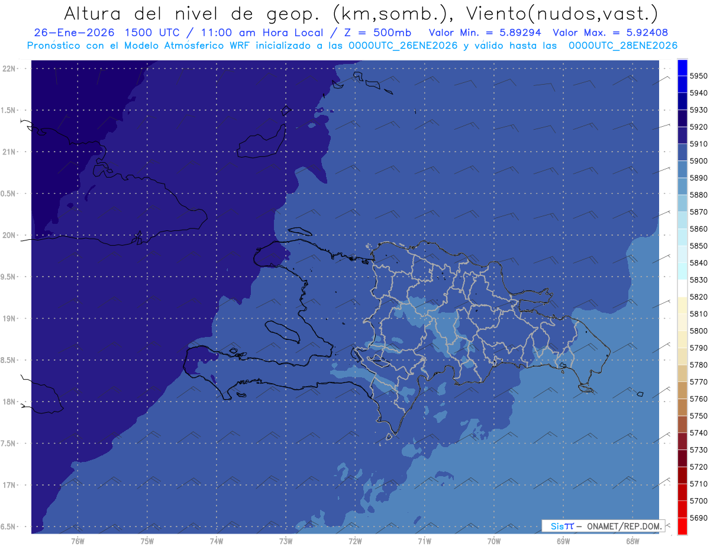Click the '5900' colorbar value

(699, 160)
